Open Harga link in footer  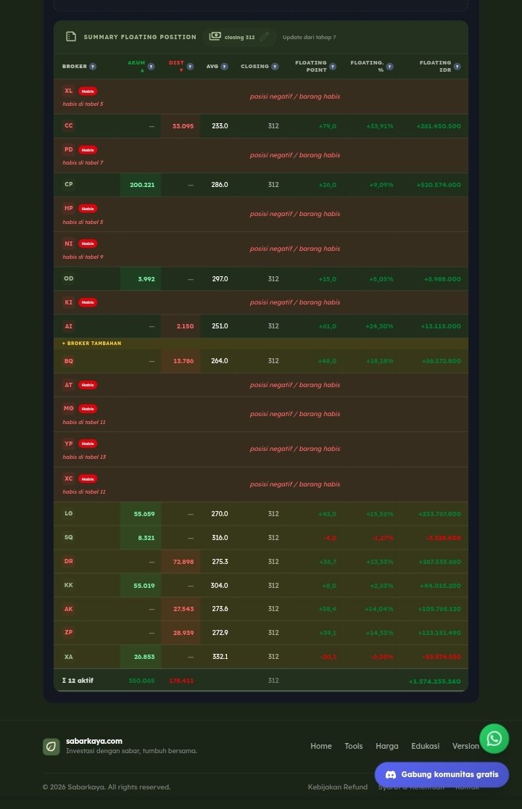click(387, 746)
